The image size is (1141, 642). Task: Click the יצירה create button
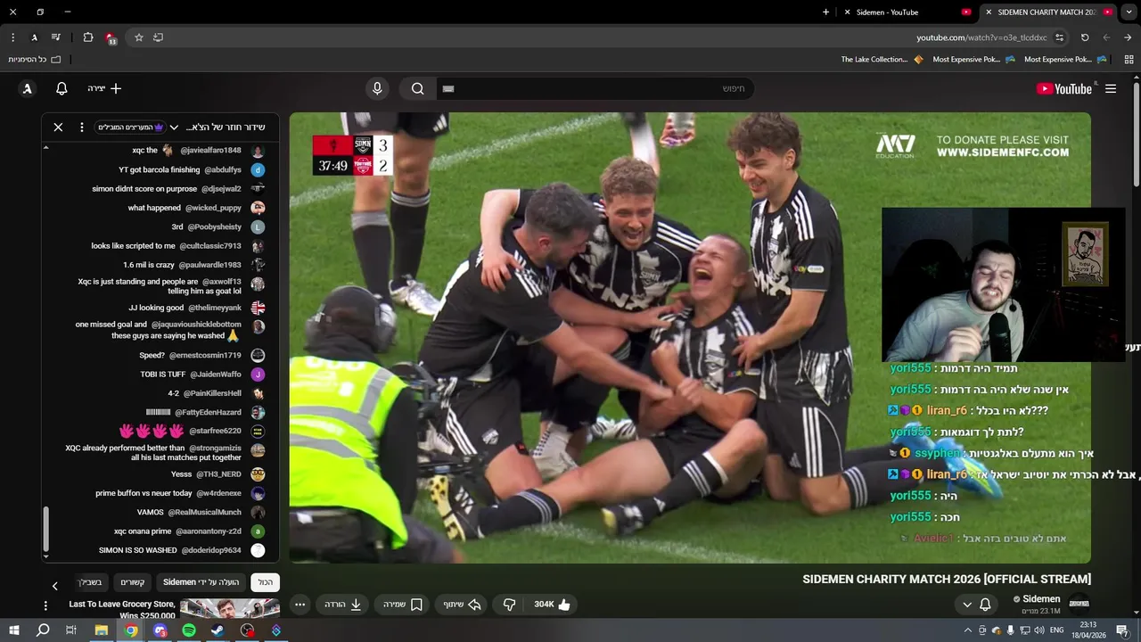point(104,88)
